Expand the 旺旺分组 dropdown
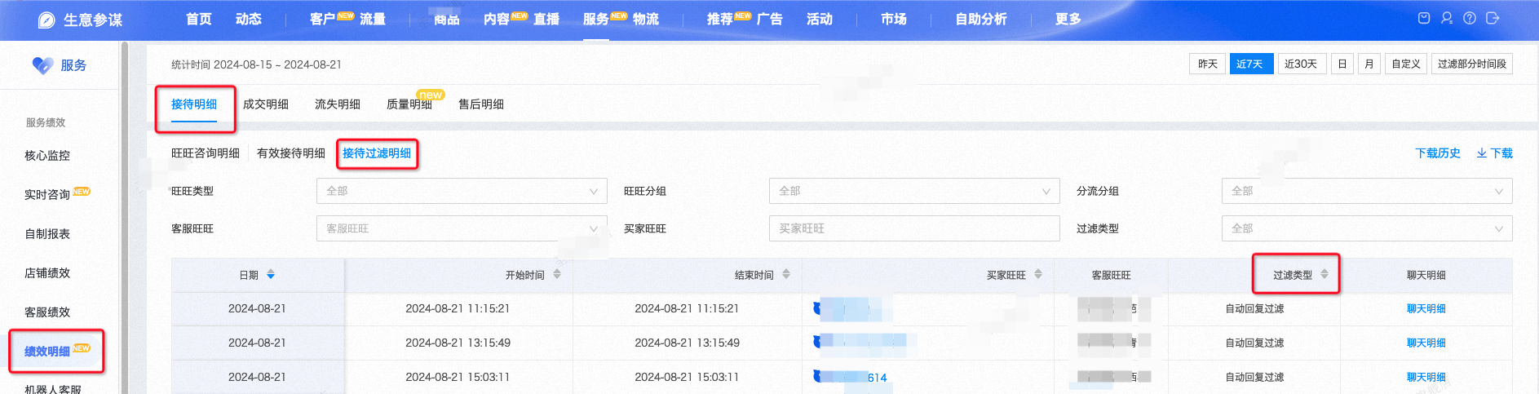 point(914,191)
